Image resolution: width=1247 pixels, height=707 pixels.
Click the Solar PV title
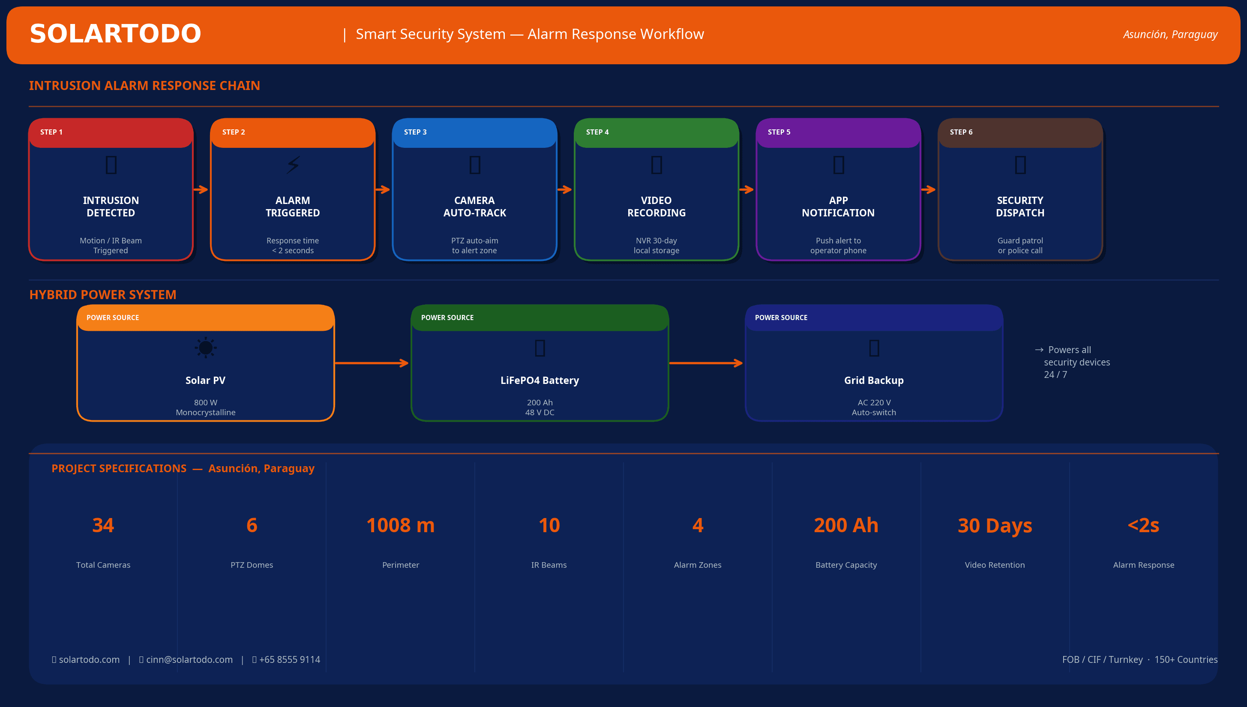coord(205,380)
